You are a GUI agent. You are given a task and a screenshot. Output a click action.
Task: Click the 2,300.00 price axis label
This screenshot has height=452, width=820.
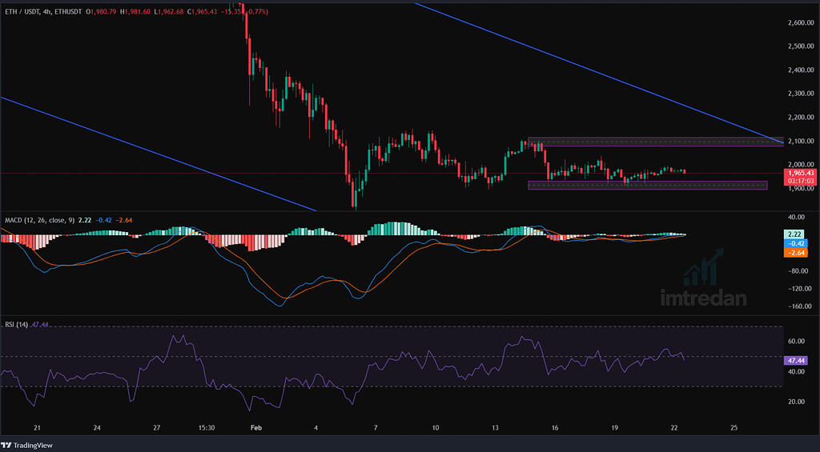click(801, 94)
